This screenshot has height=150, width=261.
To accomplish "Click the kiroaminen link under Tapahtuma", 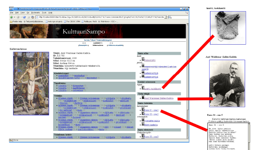I will tap(78, 86).
